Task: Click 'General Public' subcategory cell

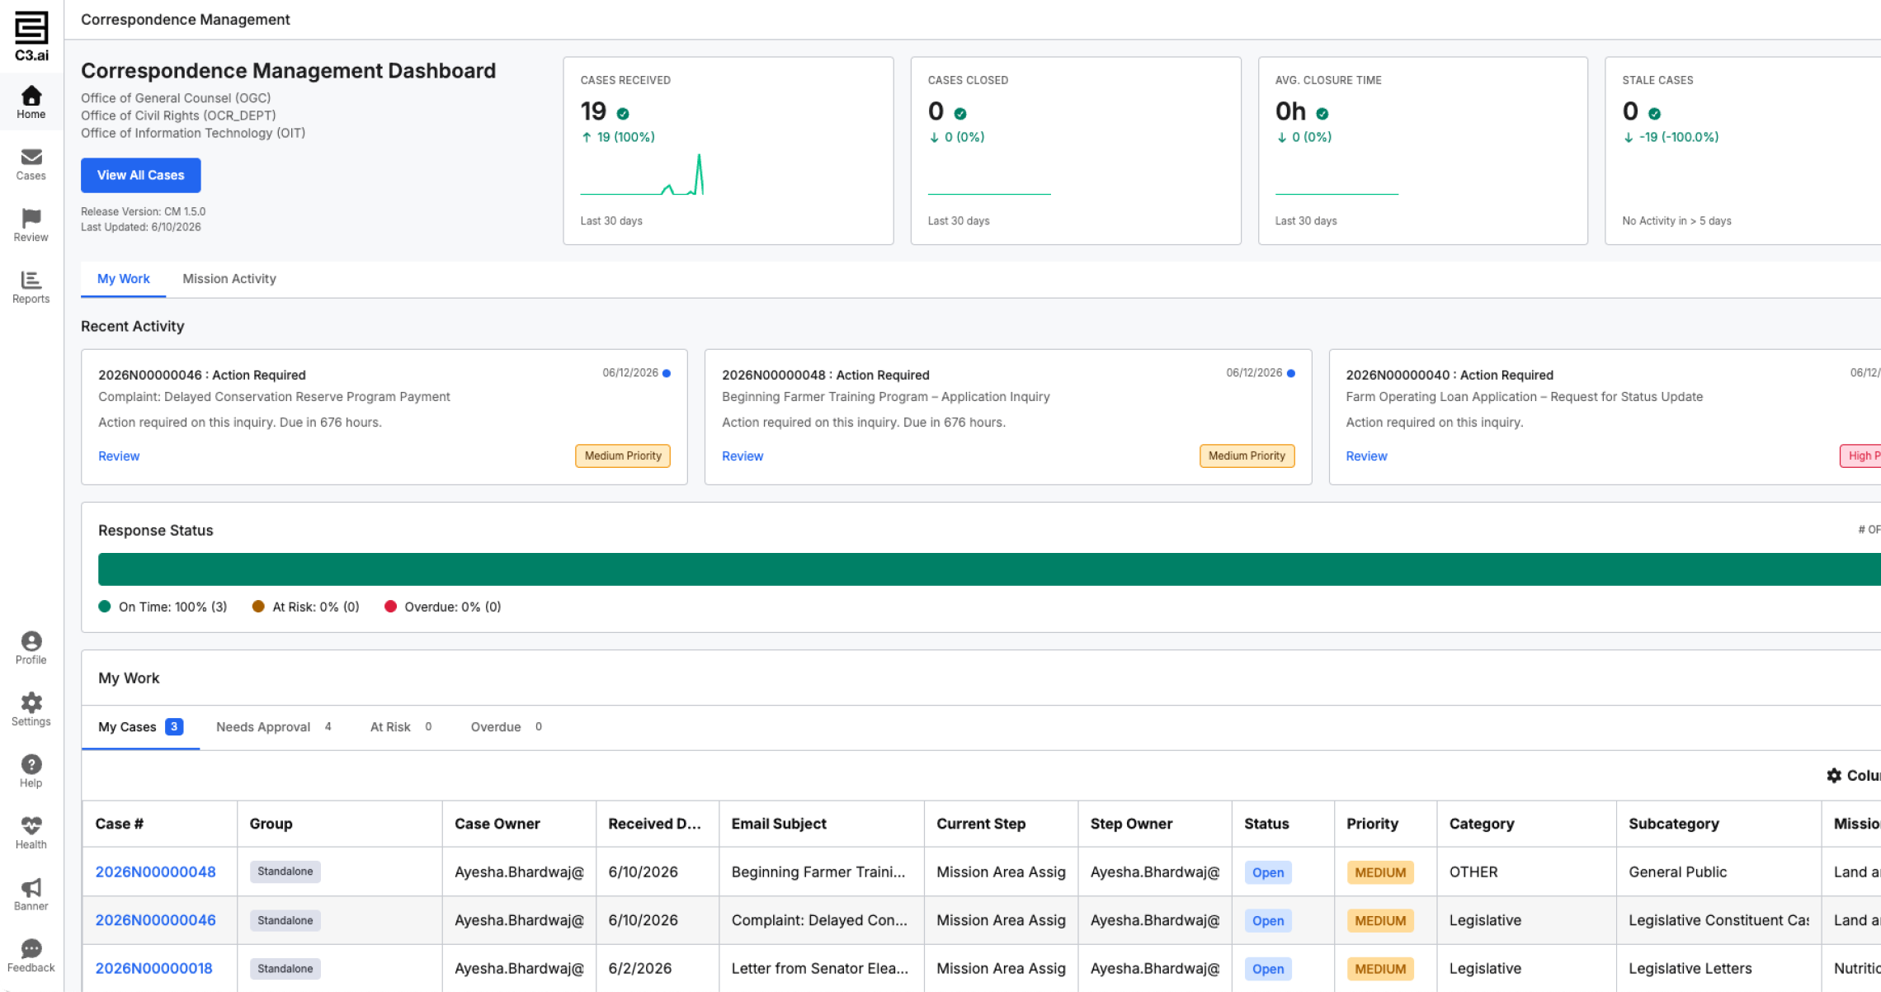Action: pyautogui.click(x=1719, y=872)
